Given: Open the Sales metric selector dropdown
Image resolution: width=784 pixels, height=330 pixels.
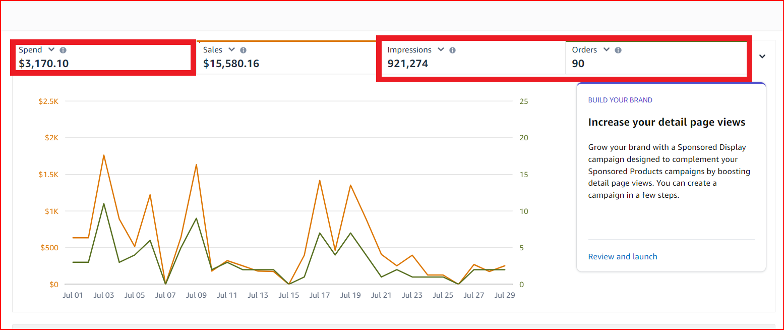Looking at the screenshot, I should (x=231, y=49).
